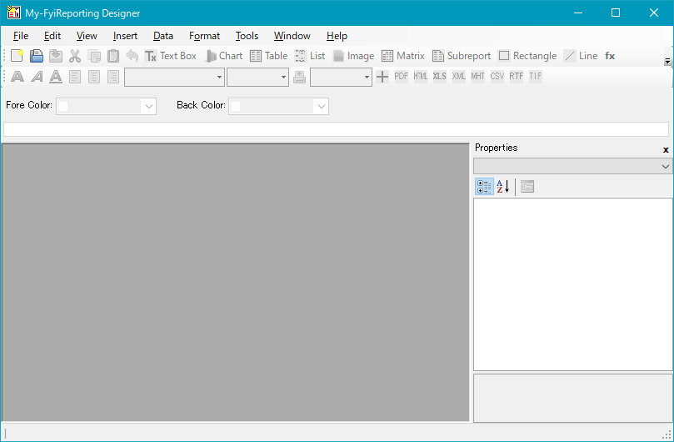Align text left

75,77
